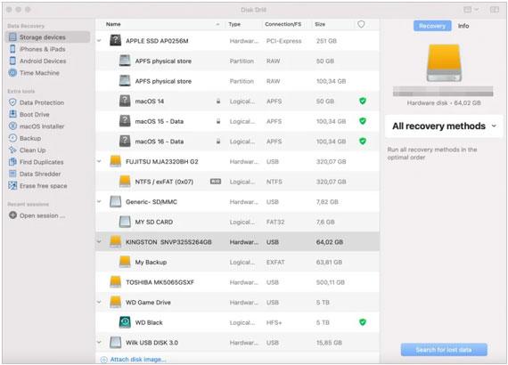Screen dimensions: 508x365
Task: Click the Erase free space icon
Action: [x=12, y=186]
